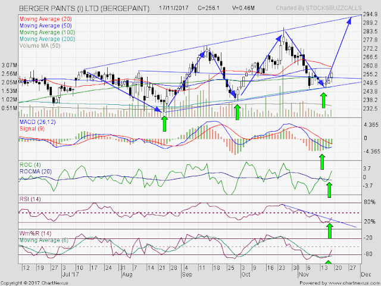The width and height of the screenshot is (381, 286).
Task: Click the 277.8 price axis label
Action: 370,40
